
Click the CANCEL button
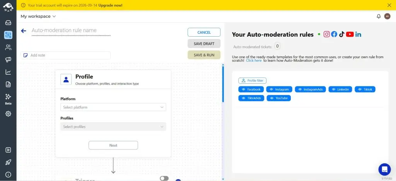click(204, 32)
